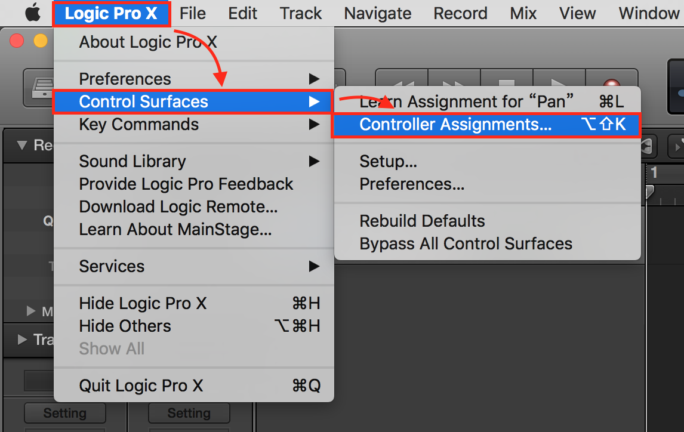Click bar 1 on the timeline ruler
This screenshot has height=432, width=684.
click(x=654, y=172)
